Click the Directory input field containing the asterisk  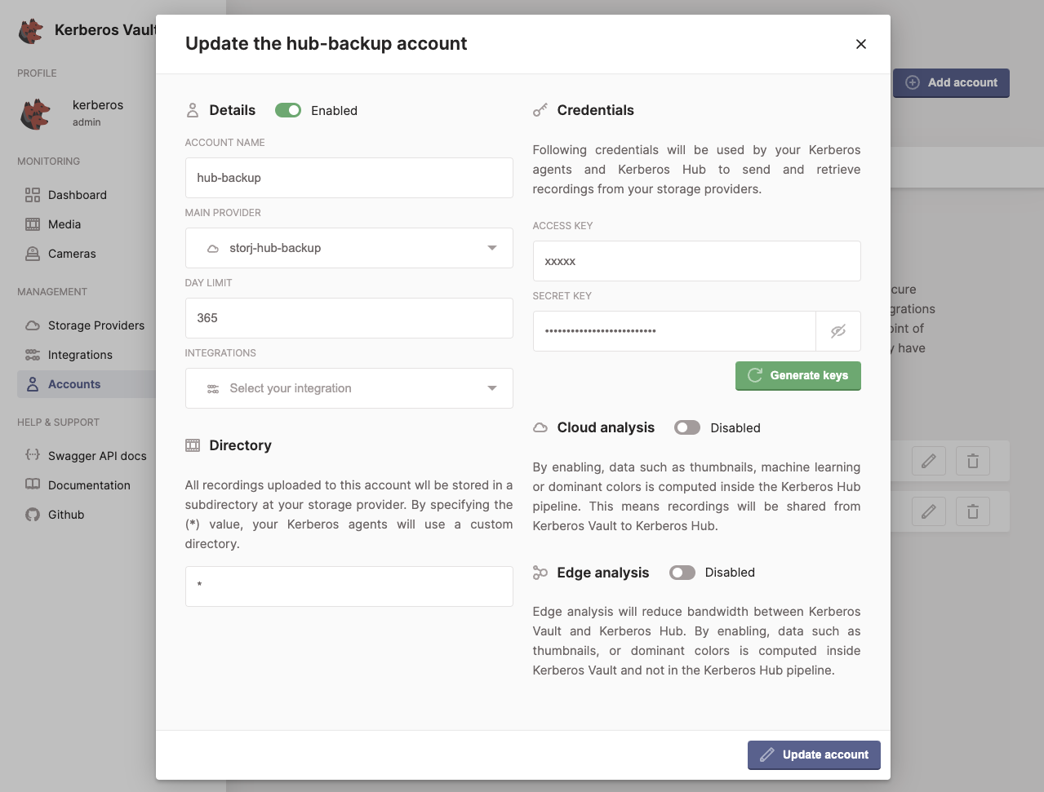[x=349, y=586]
